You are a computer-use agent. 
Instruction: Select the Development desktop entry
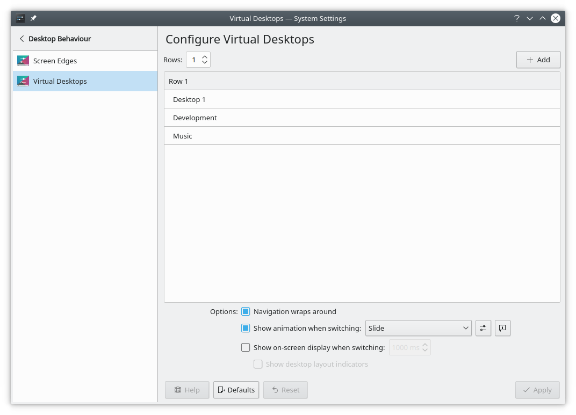tap(195, 118)
